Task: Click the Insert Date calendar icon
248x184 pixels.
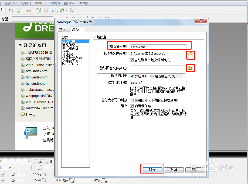Action: tap(38, 10)
